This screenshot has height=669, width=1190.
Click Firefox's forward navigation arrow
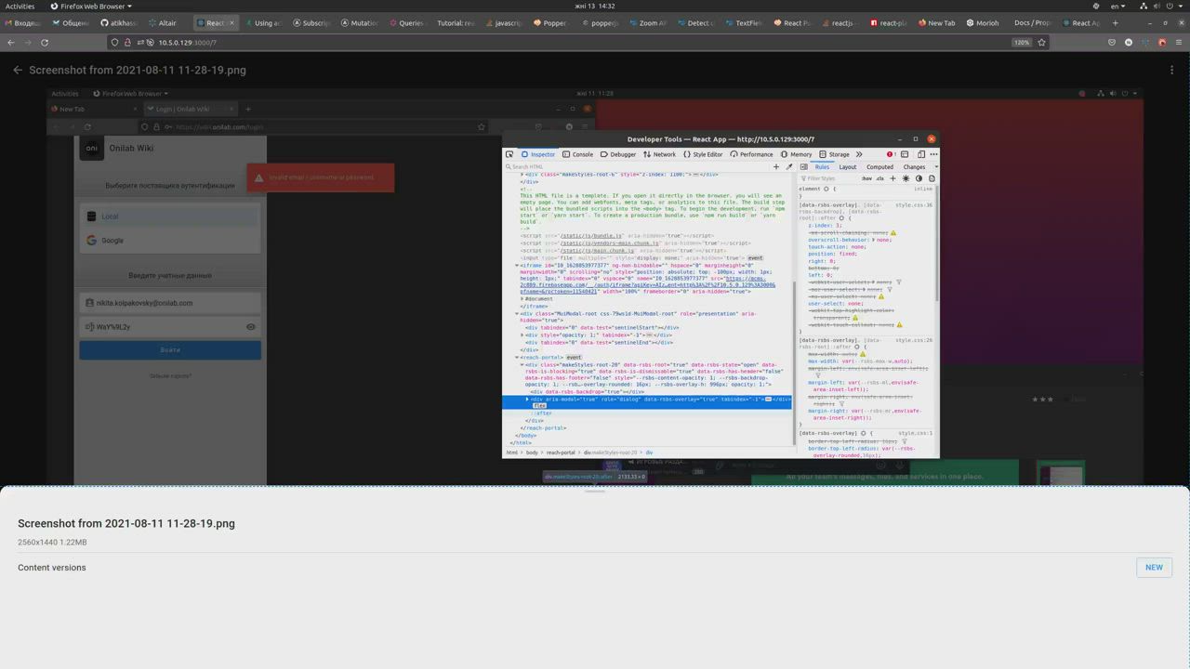pos(28,42)
